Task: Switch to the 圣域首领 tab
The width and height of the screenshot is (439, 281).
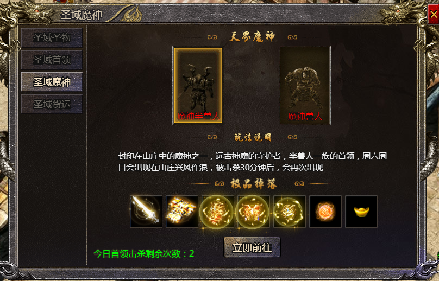Action: point(52,60)
